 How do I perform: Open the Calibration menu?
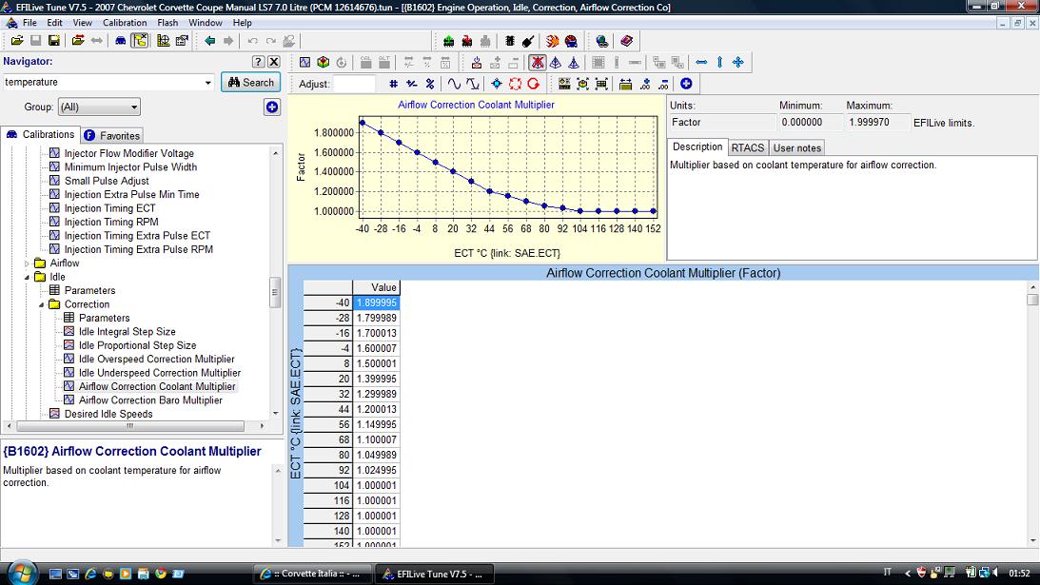(125, 23)
